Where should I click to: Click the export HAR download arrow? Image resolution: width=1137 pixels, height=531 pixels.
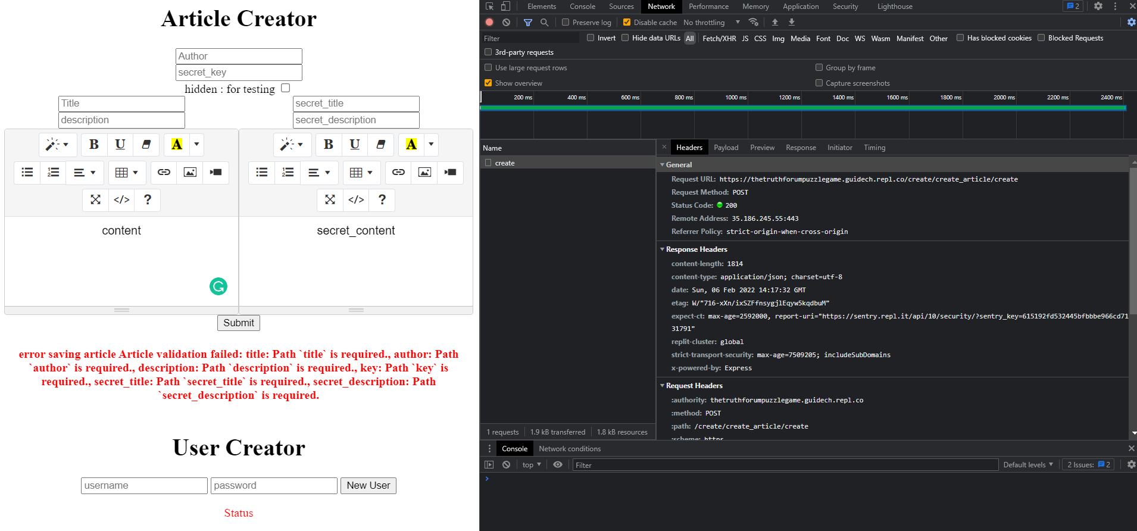coord(792,22)
